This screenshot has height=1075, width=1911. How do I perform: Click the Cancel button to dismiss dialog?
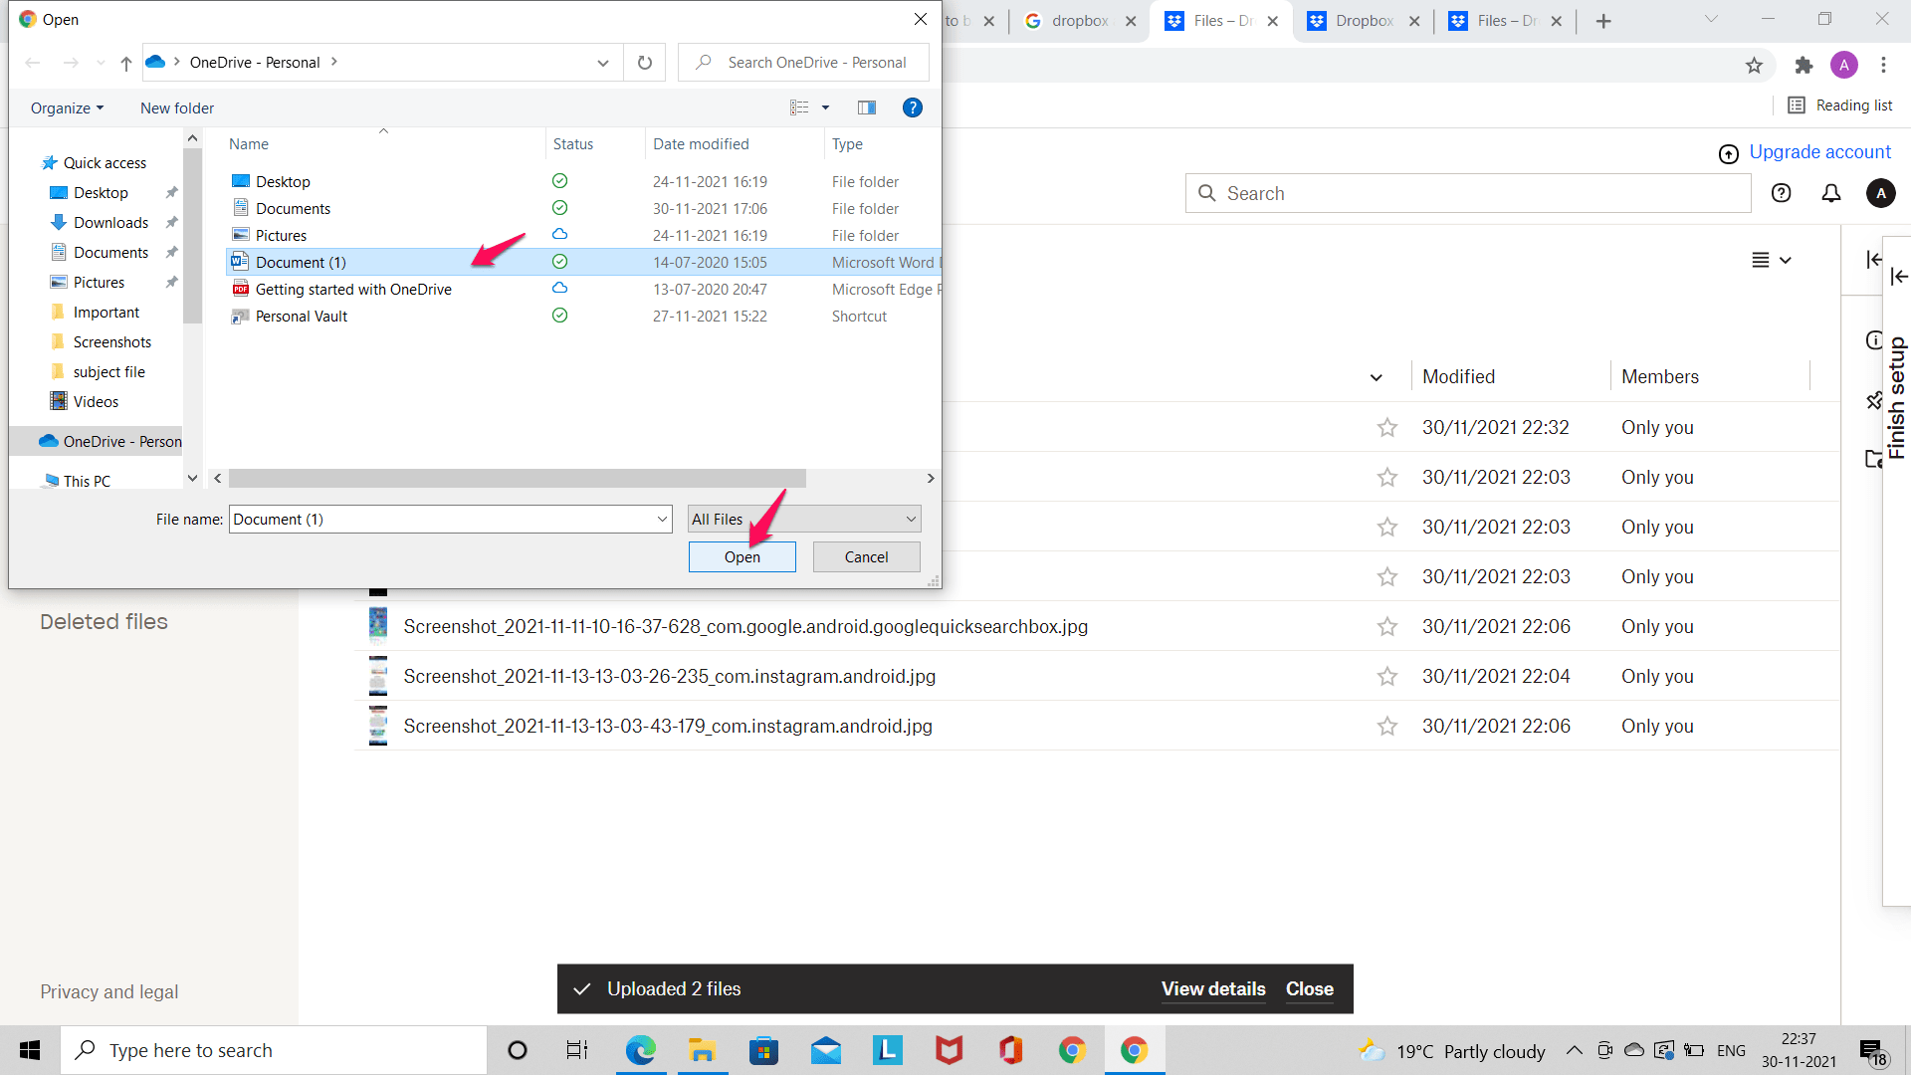click(866, 555)
